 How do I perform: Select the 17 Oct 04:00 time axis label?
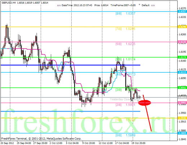click(122, 143)
